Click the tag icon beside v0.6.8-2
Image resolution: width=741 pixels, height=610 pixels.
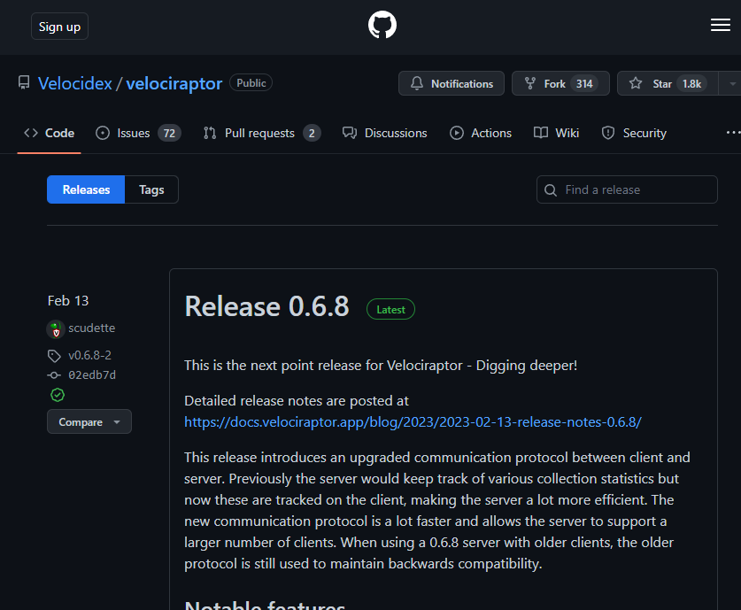coord(54,356)
